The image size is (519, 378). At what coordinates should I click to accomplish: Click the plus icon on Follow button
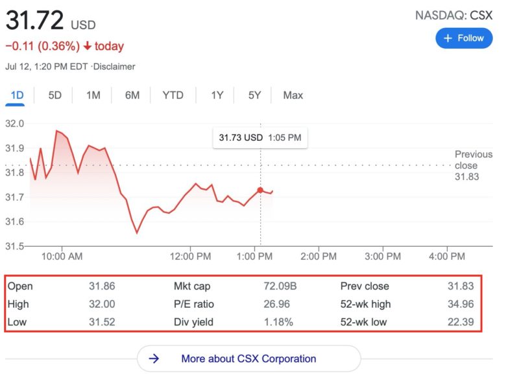[x=448, y=38]
